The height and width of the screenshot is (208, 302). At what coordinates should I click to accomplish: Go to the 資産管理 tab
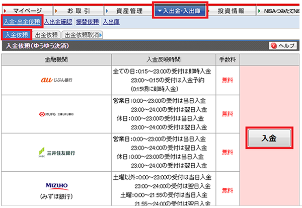click(129, 11)
